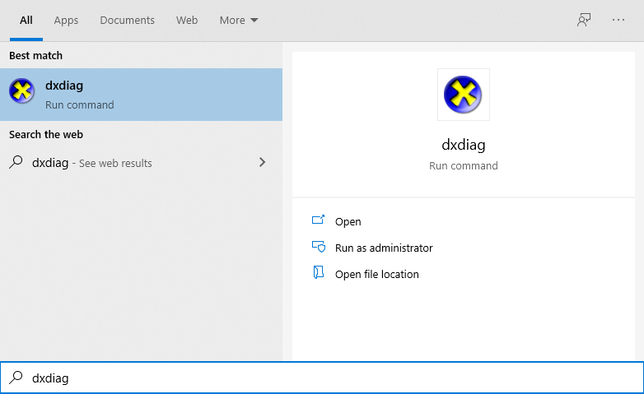Select the All filter tab

26,20
